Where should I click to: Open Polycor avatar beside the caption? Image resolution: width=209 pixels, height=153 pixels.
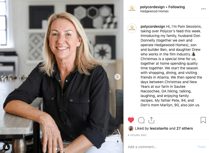(x=132, y=28)
